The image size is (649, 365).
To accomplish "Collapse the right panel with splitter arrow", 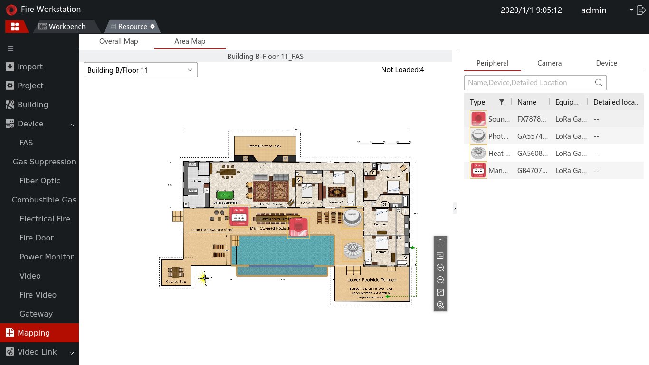I will [455, 208].
